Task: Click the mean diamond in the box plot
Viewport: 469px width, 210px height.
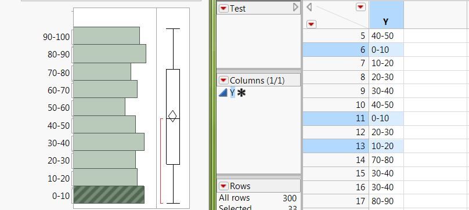Action: click(x=172, y=116)
